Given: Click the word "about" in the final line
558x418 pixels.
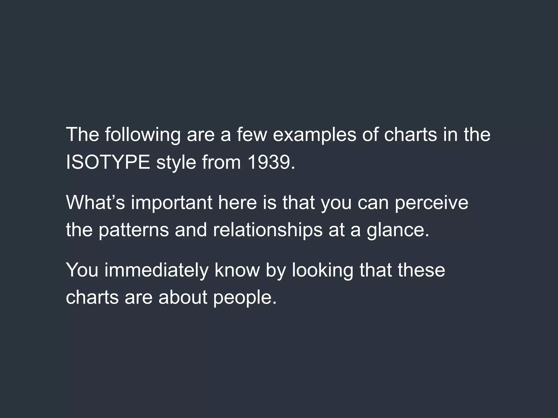Looking at the screenshot, I should [x=183, y=297].
